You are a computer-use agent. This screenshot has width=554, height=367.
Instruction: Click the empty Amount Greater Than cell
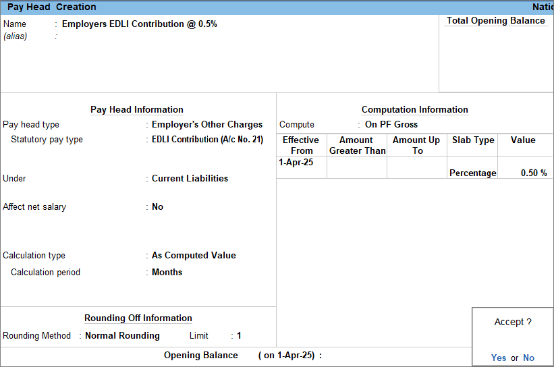pos(356,168)
